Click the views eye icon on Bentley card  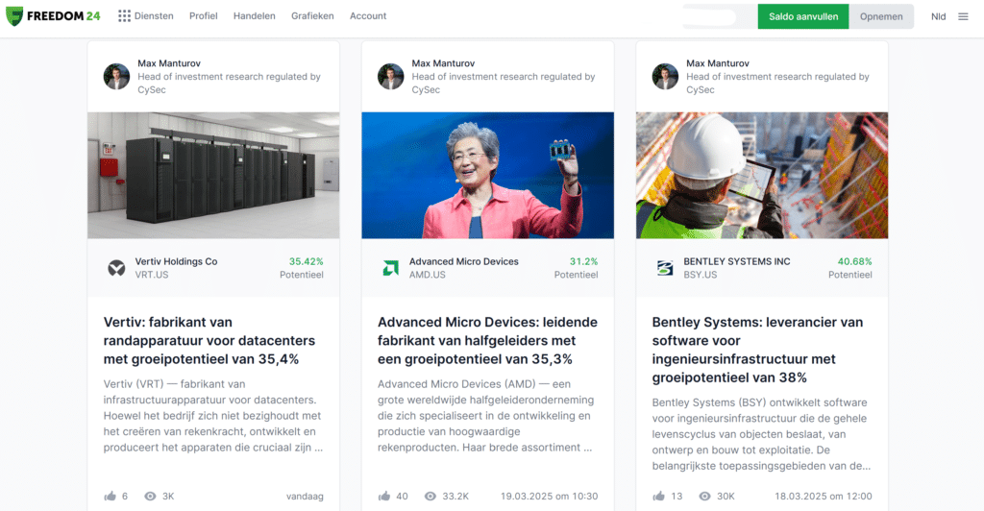(x=704, y=496)
